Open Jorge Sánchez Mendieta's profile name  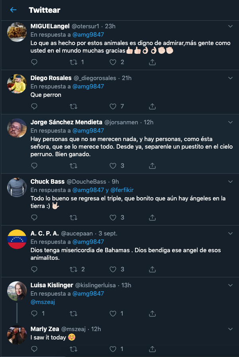[x=66, y=122]
